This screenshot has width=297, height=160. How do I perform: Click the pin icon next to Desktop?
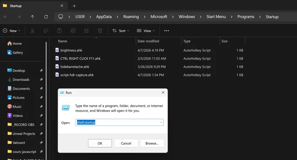pos(41,71)
